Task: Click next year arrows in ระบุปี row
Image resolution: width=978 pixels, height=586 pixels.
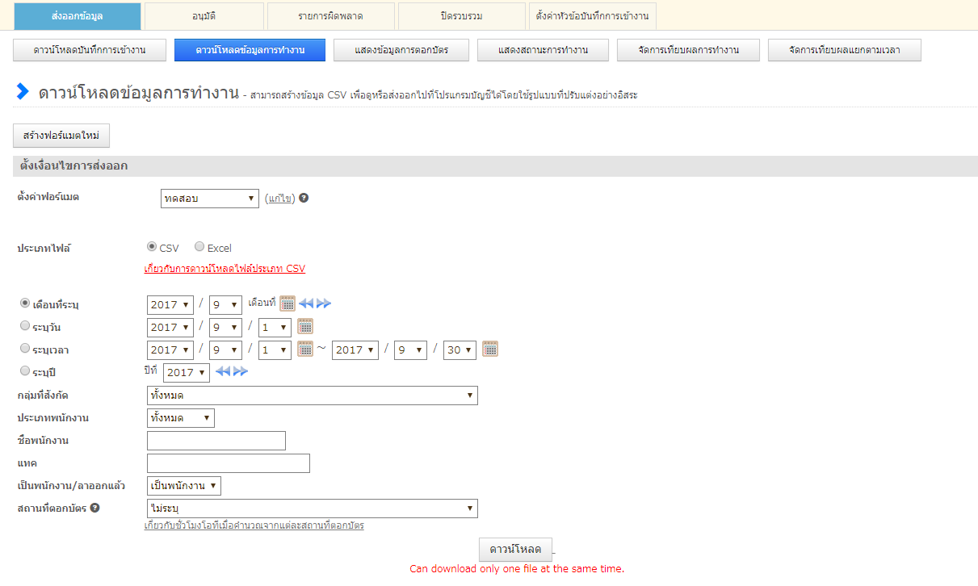Action: [241, 371]
